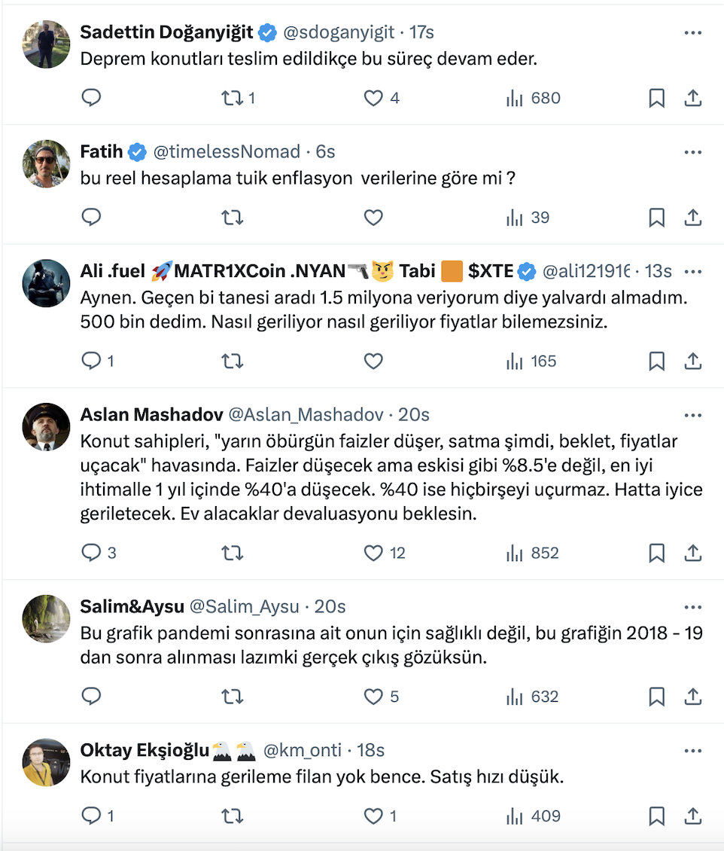Reply to Ali .fuel's tweet
The image size is (724, 851).
coord(91,361)
